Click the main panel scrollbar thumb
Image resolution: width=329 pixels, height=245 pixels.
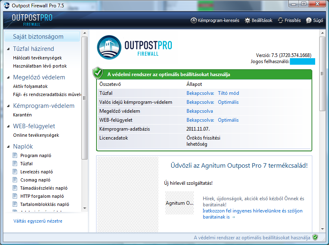pos(322,74)
